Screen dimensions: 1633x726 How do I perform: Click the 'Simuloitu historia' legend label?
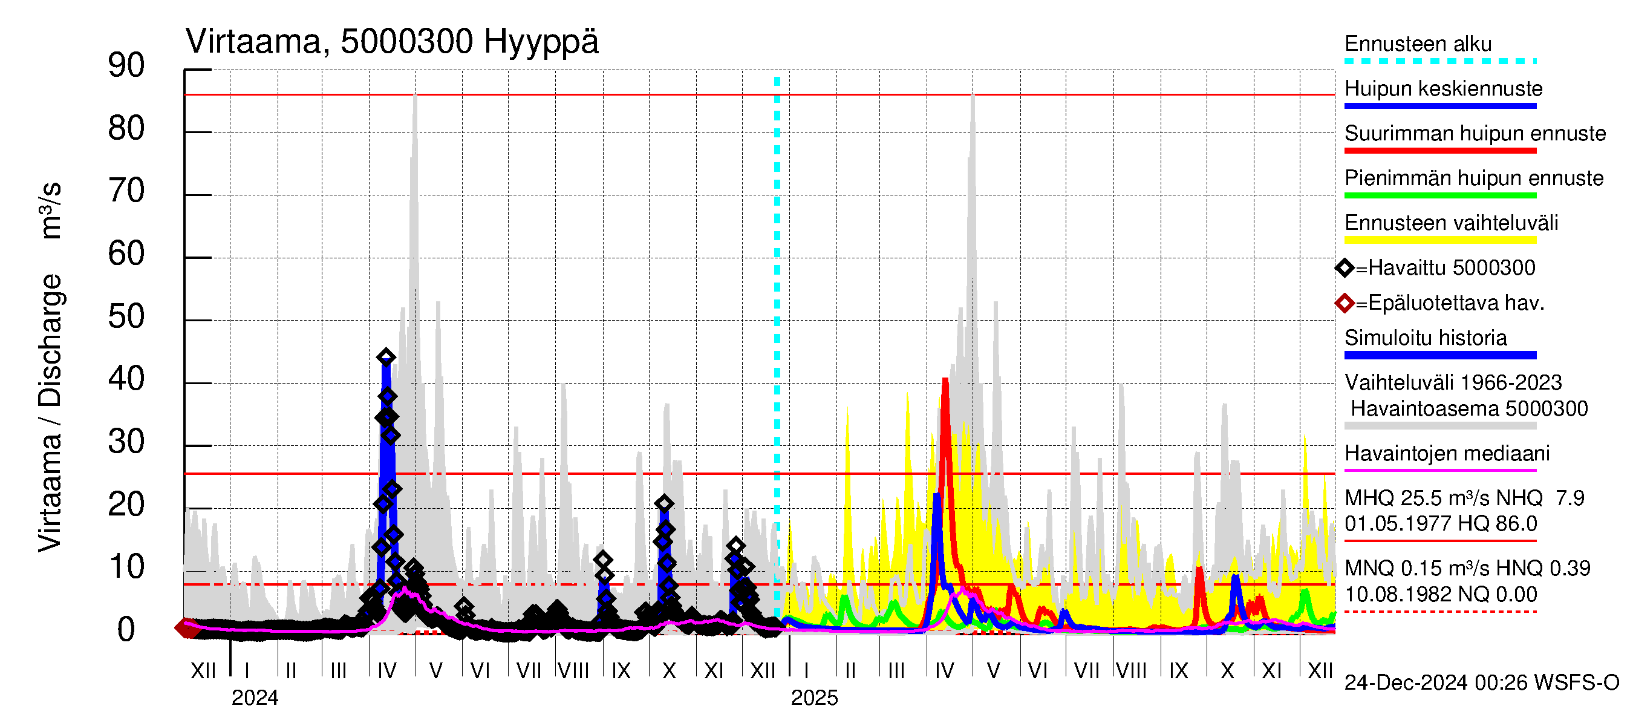[x=1426, y=338]
